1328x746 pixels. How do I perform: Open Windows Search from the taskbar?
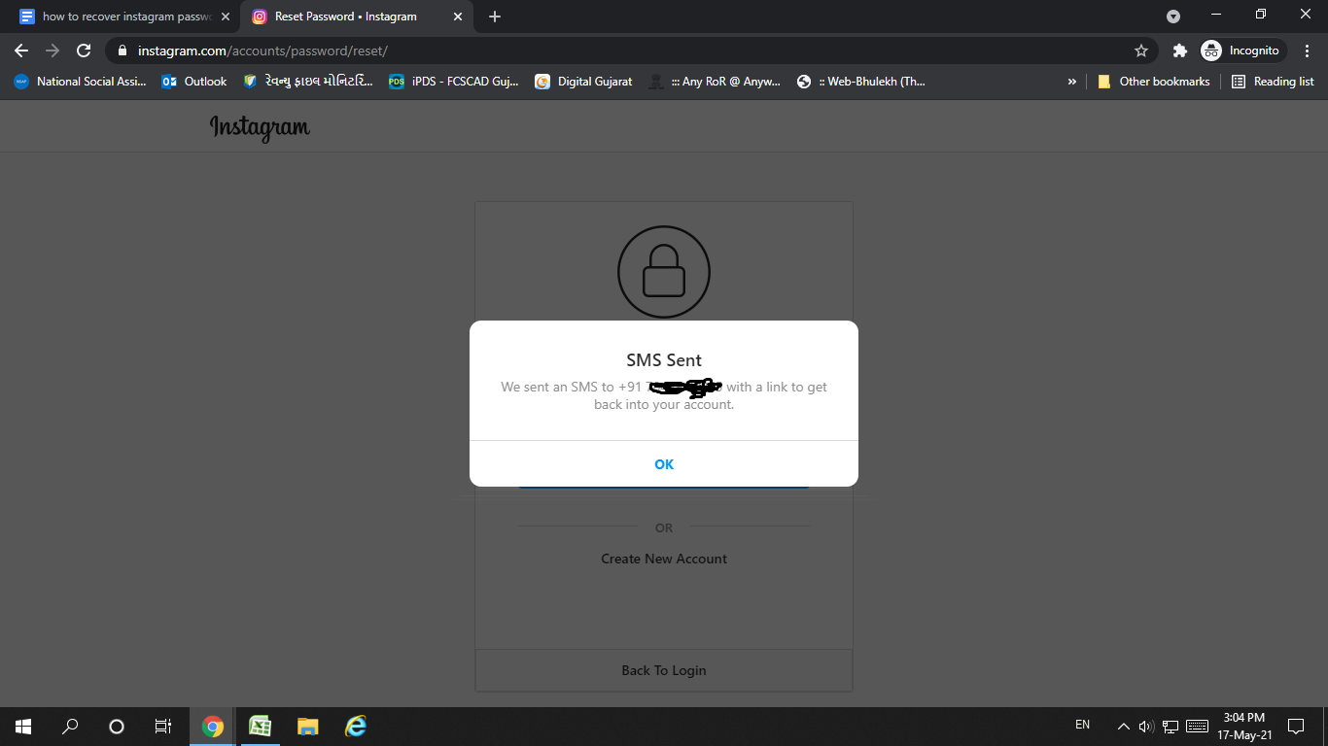70,727
